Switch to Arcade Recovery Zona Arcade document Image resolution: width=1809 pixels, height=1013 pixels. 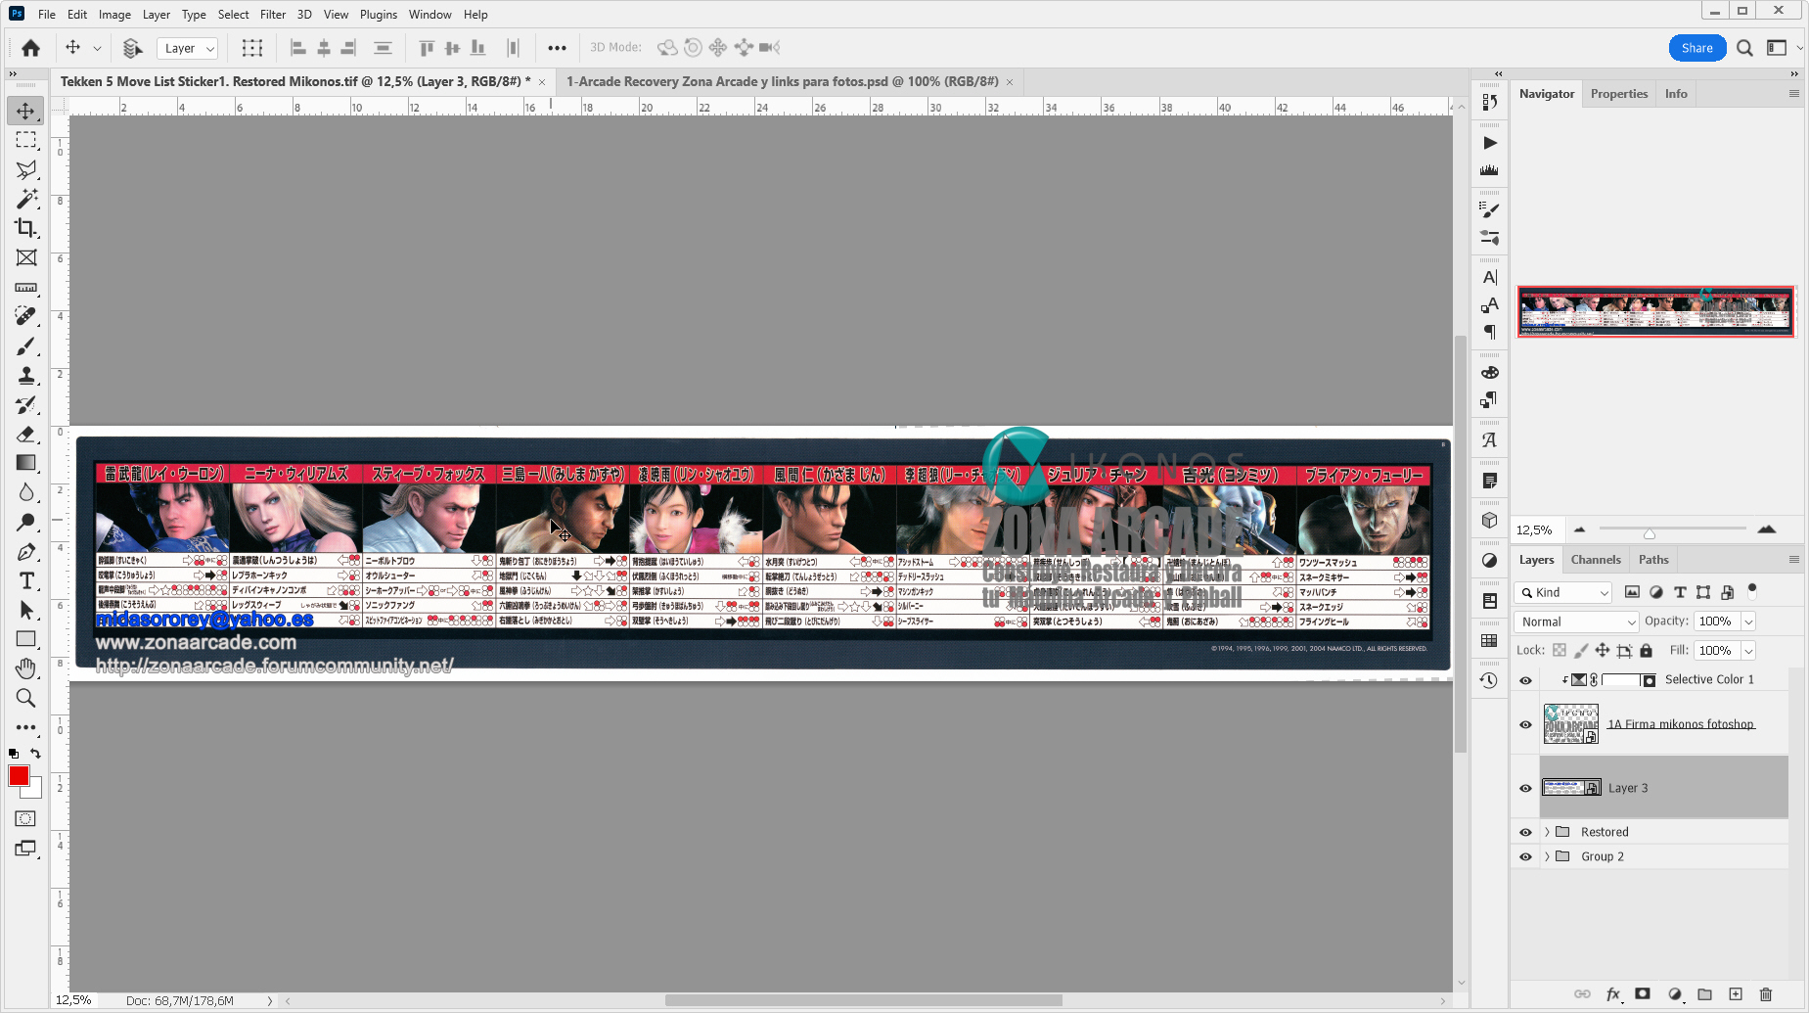[x=782, y=81]
